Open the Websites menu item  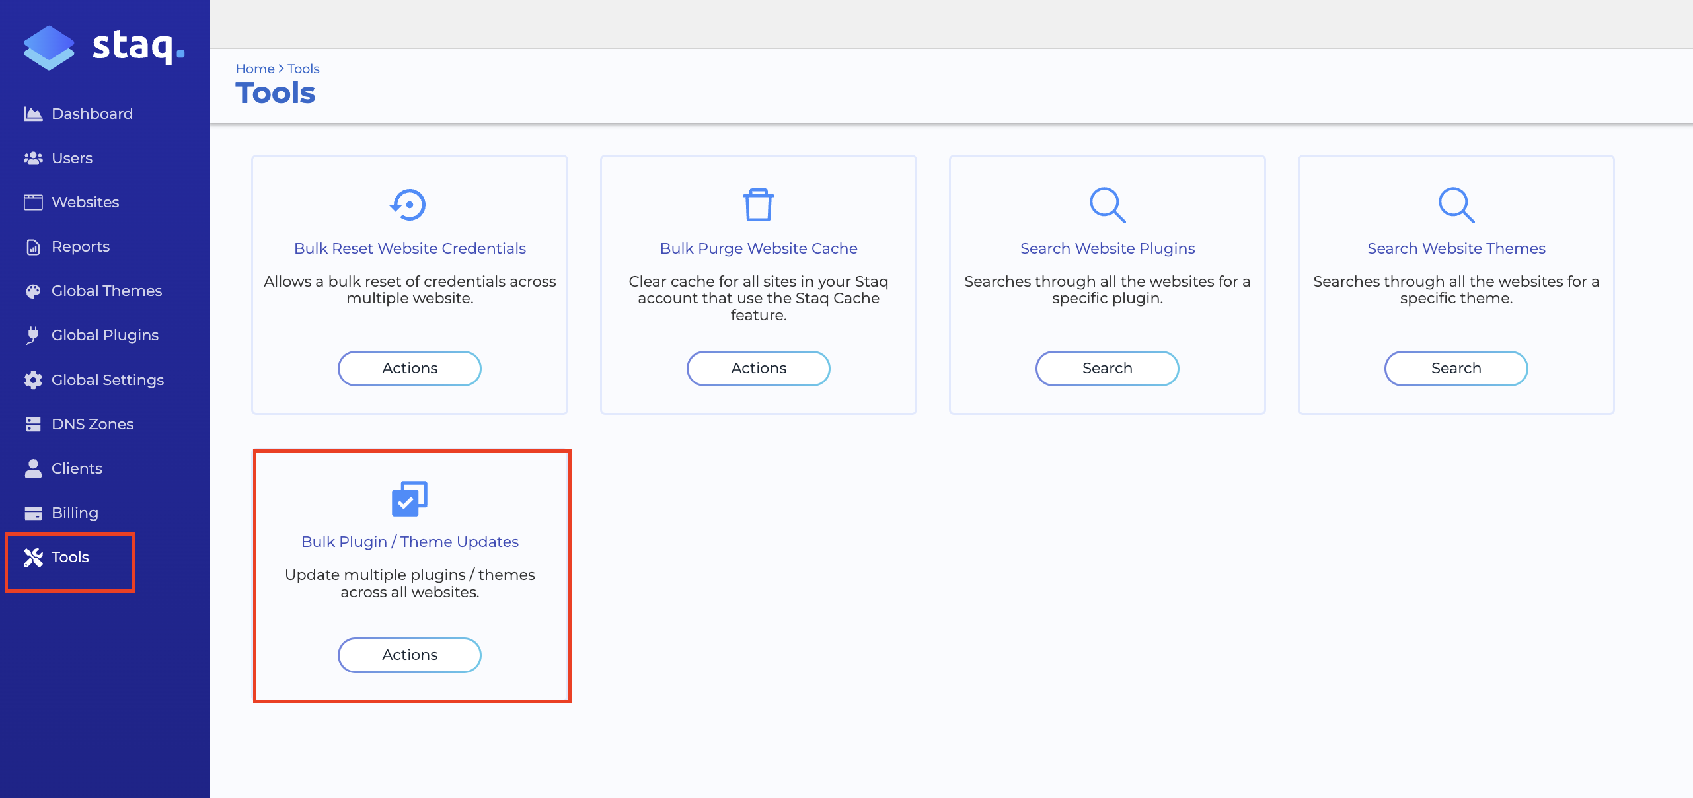tap(85, 202)
